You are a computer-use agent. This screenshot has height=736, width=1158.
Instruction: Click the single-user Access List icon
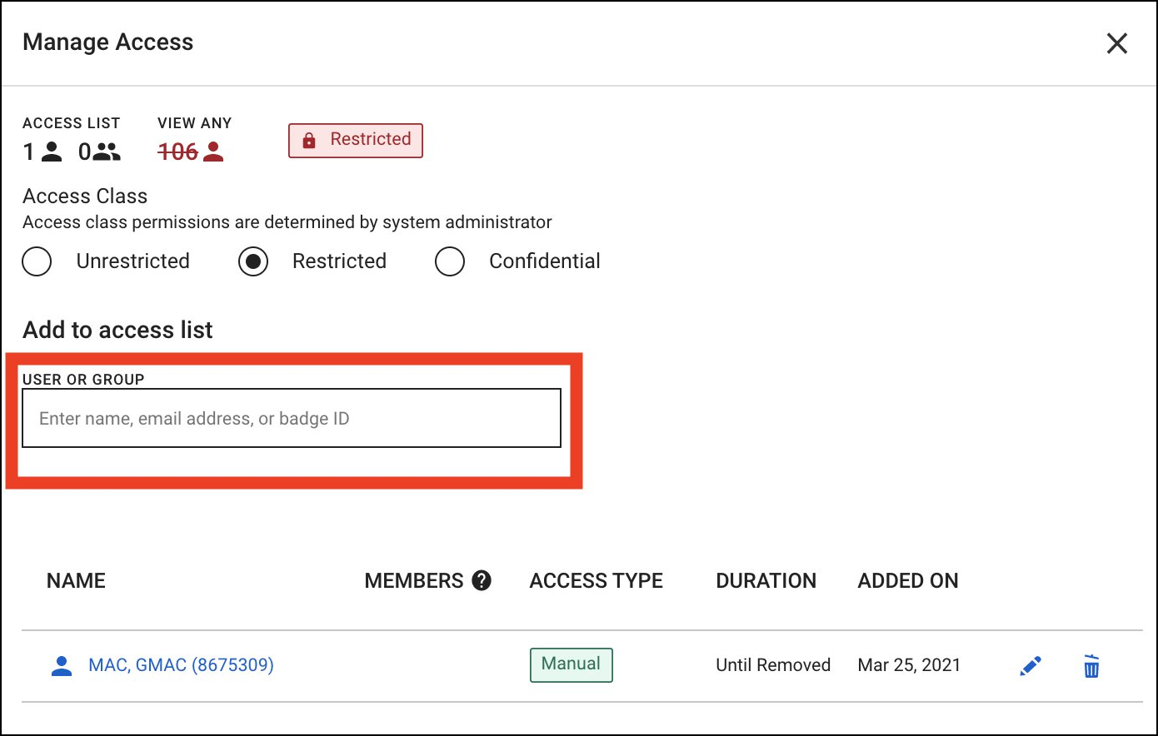coord(52,151)
